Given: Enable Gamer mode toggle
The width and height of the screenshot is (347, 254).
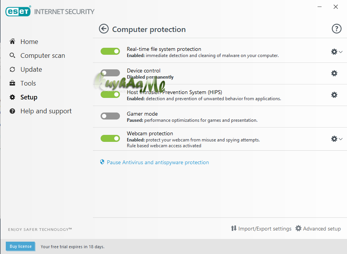Looking at the screenshot, I should (x=110, y=116).
